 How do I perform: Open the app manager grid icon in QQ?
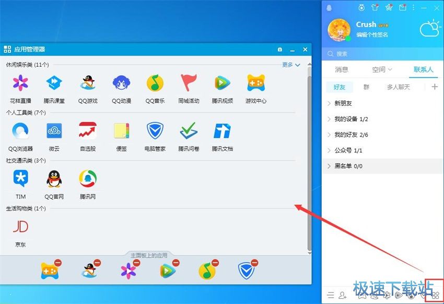point(436,295)
